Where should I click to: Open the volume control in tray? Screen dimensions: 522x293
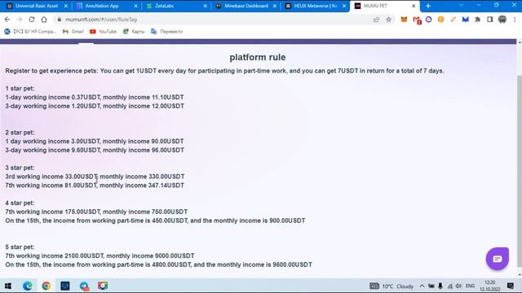pyautogui.click(x=458, y=286)
